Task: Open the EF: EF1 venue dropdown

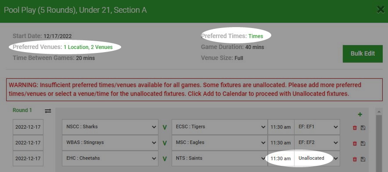Action: [x=317, y=127]
